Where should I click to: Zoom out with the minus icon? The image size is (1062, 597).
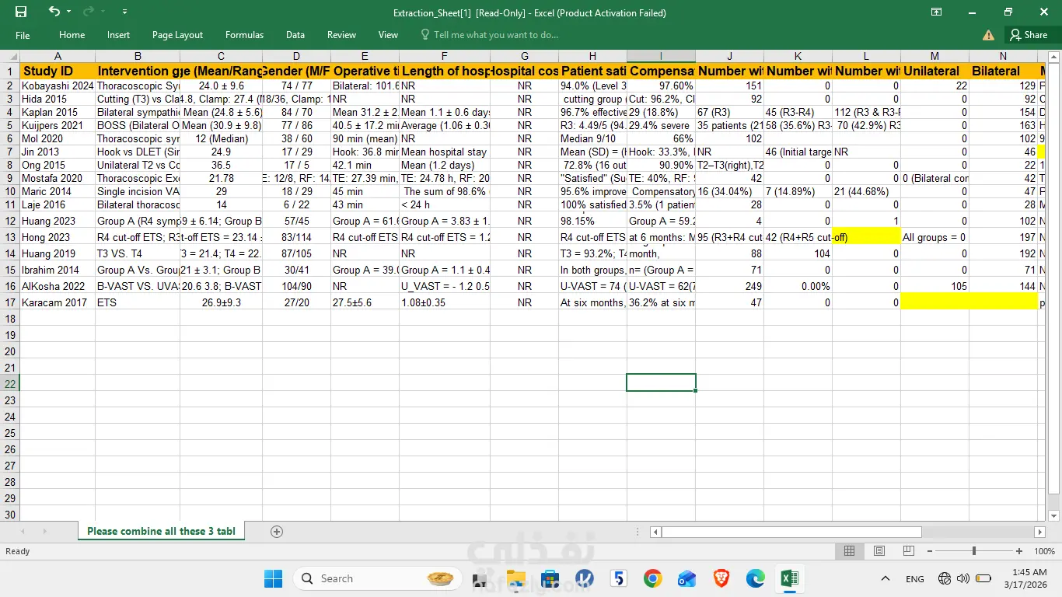pos(931,551)
